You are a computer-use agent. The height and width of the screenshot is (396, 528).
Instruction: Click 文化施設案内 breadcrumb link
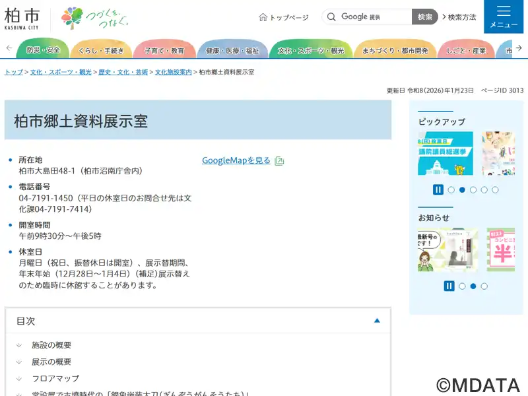(174, 72)
